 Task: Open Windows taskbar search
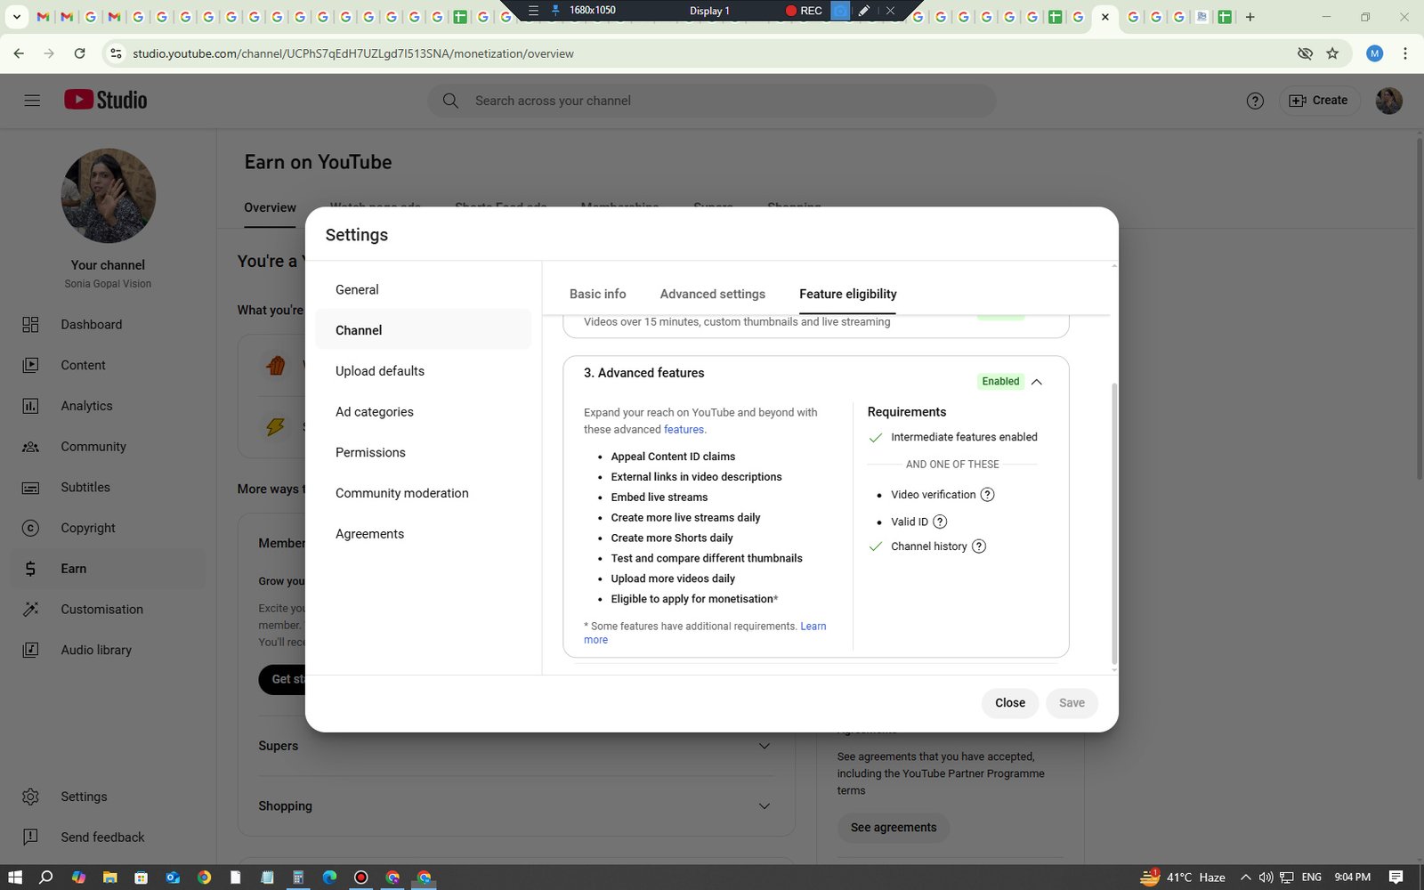(x=46, y=878)
